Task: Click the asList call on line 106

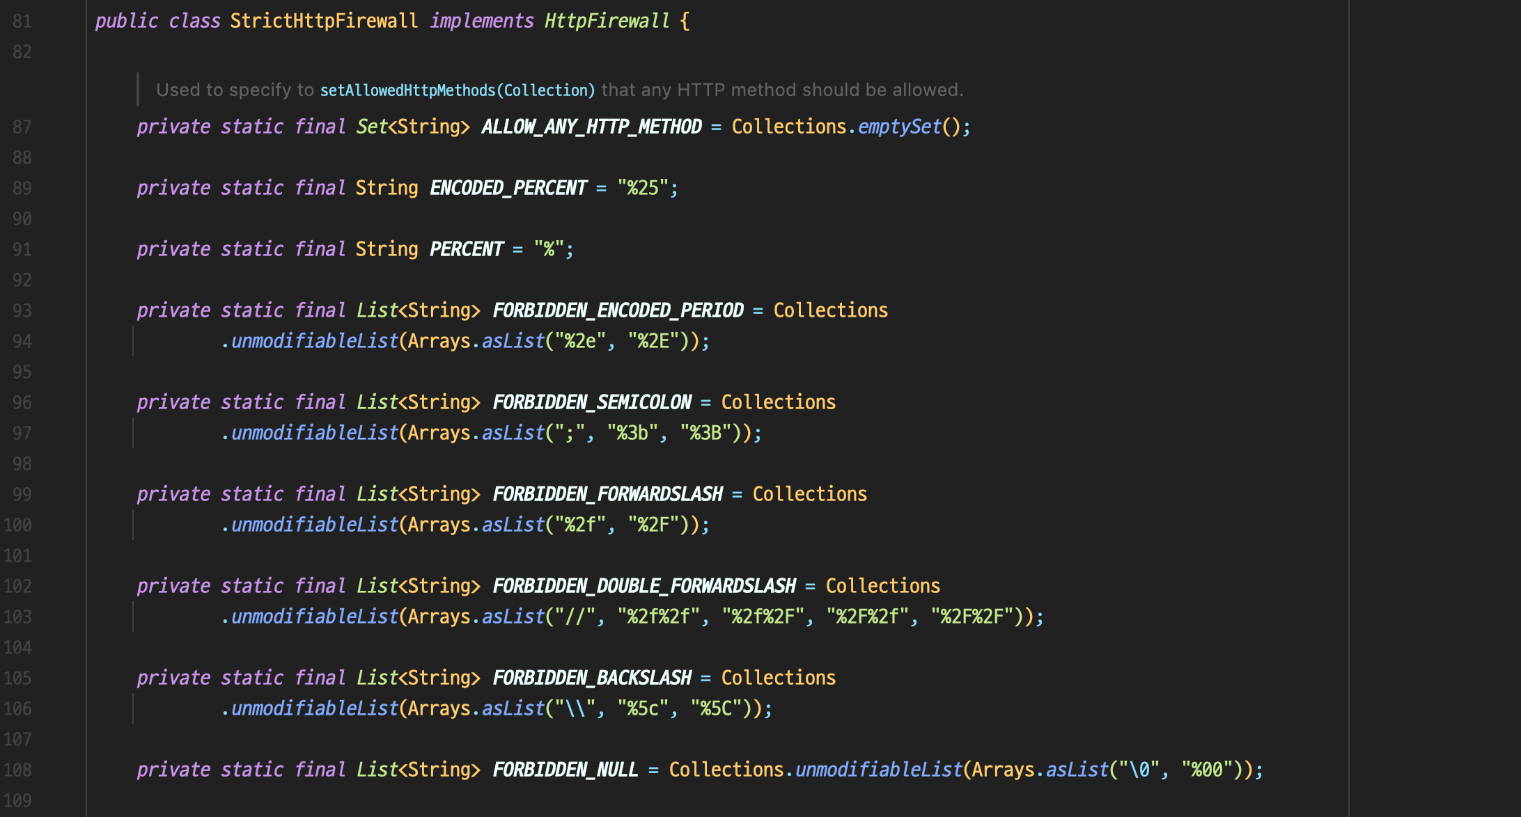Action: coord(513,708)
